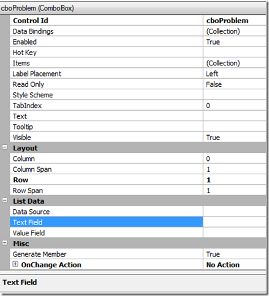Expand the OnChange Action property
The width and height of the screenshot is (269, 296).
[x=15, y=264]
